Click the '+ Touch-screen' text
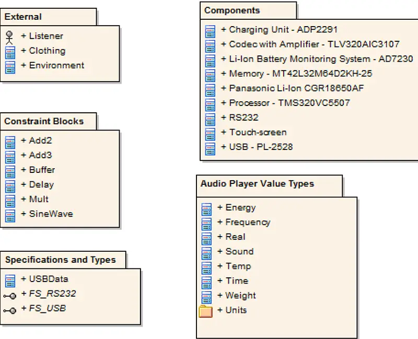418x339 pixels. [x=254, y=132]
